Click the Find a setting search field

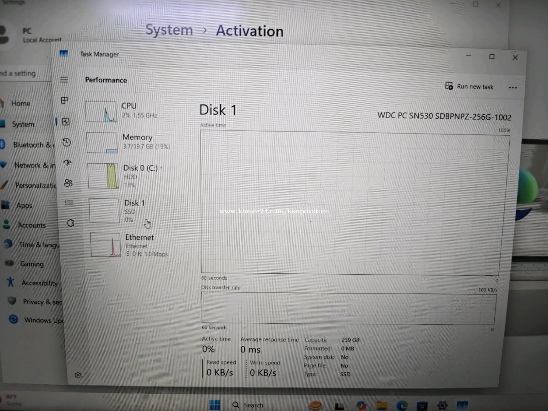pyautogui.click(x=22, y=73)
